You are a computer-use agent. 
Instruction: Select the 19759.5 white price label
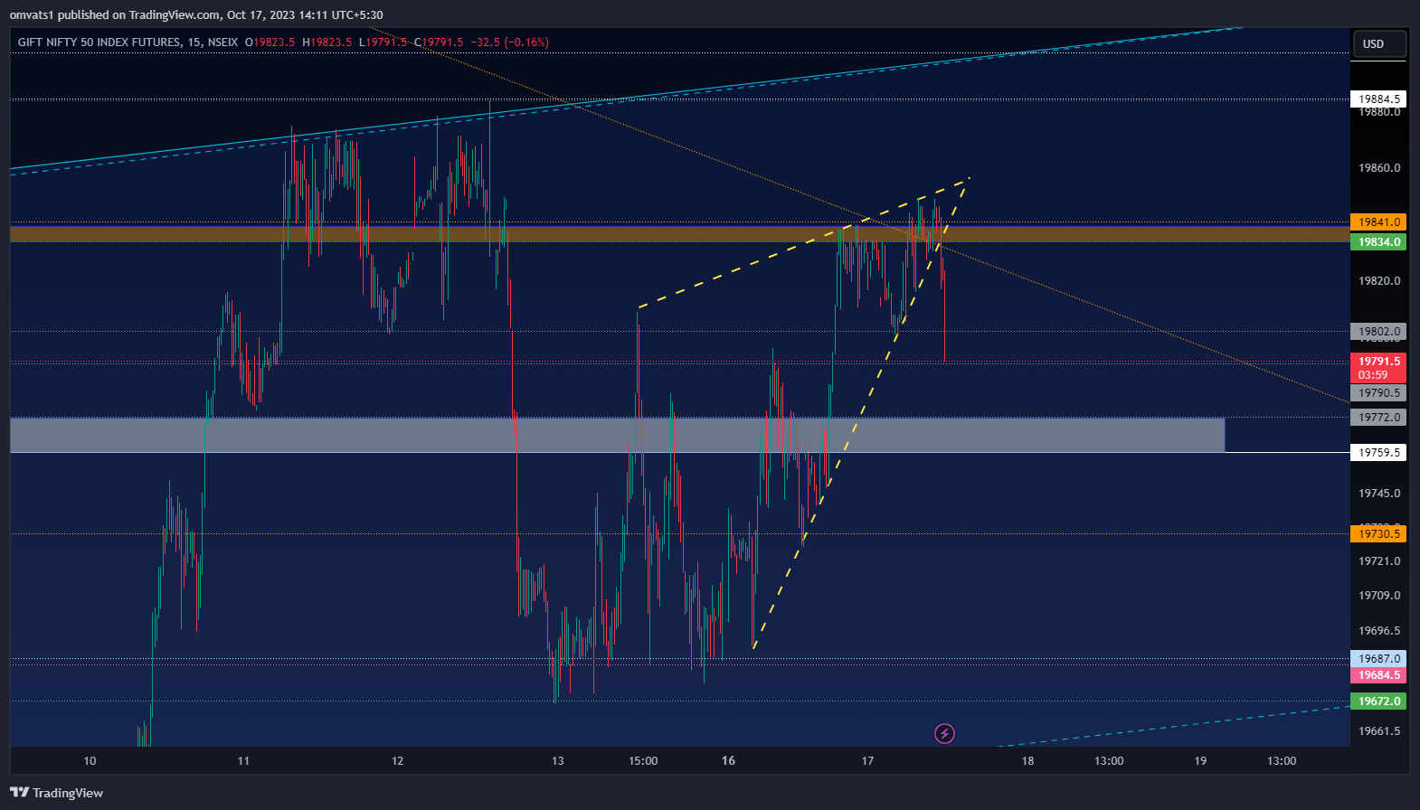pyautogui.click(x=1378, y=453)
